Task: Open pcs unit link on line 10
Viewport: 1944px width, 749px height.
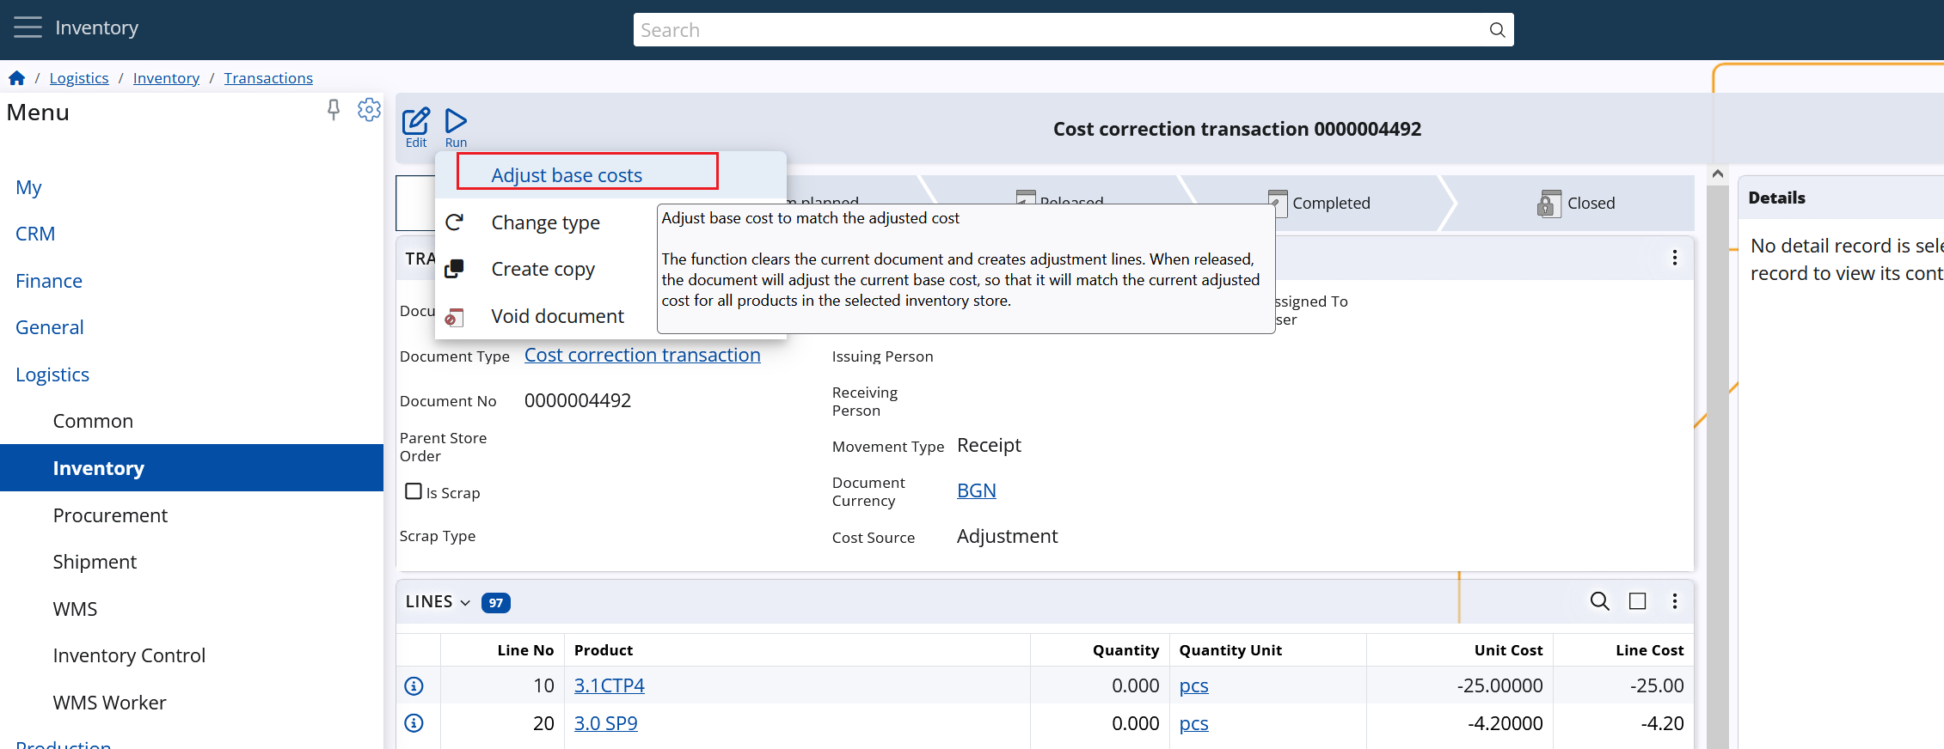Action: (1194, 685)
